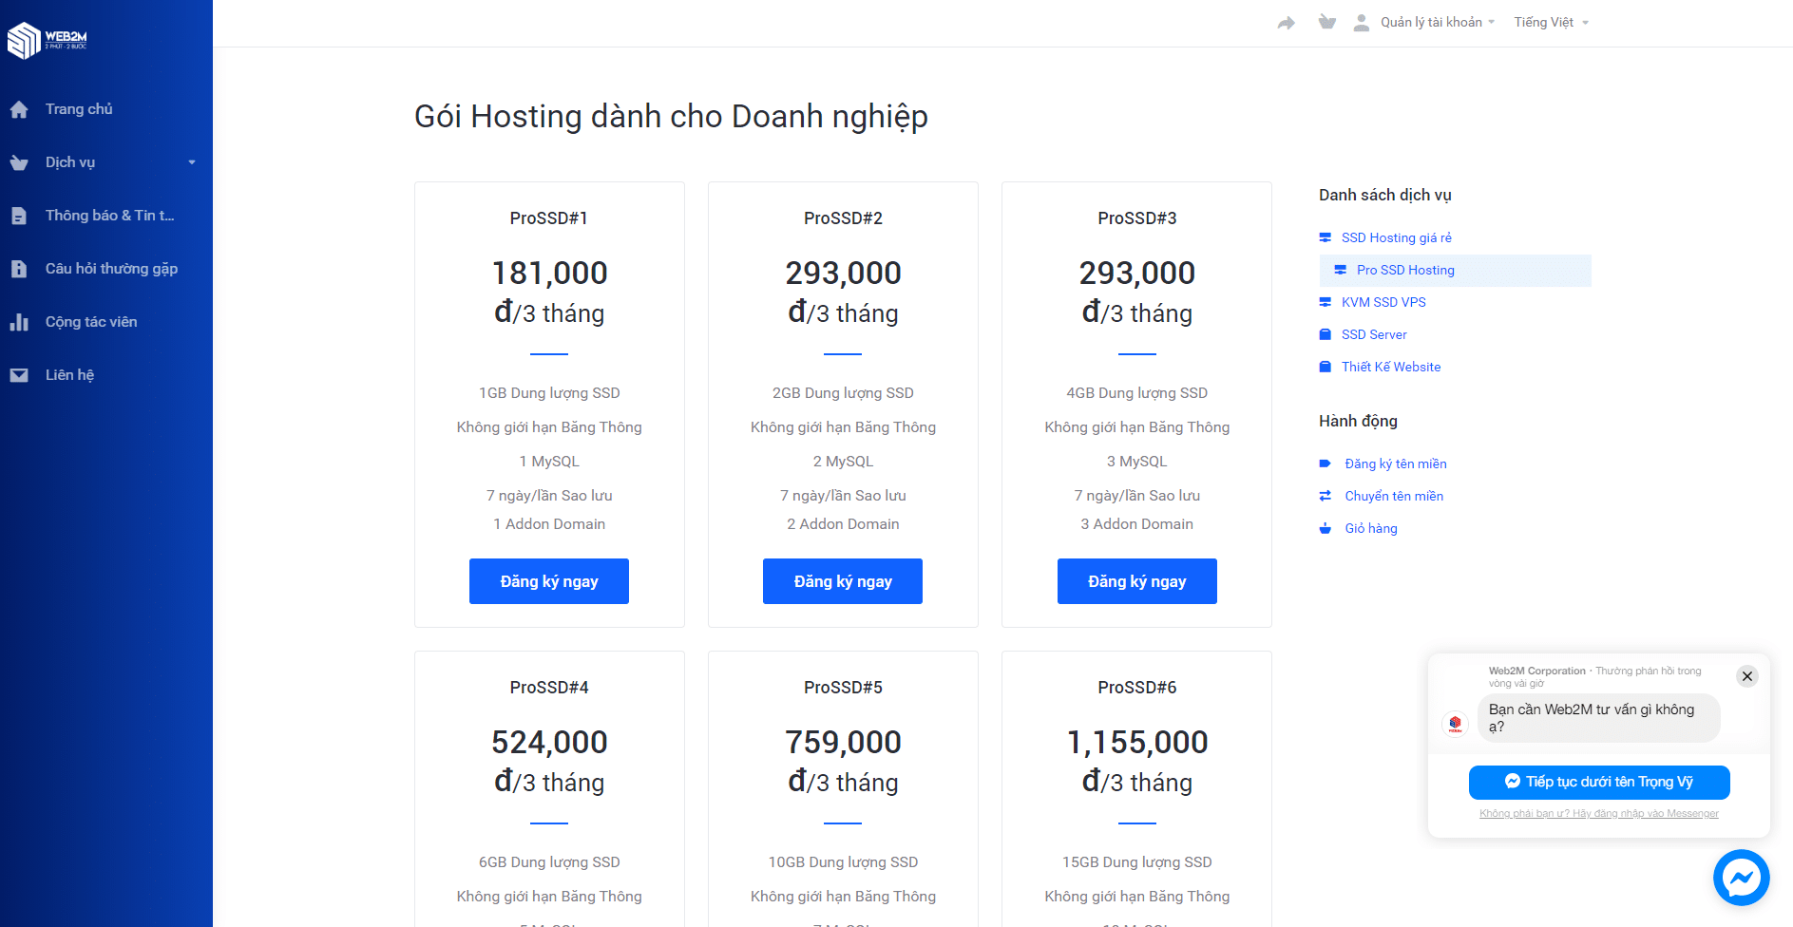Click the home icon for Trang chủ

(19, 109)
